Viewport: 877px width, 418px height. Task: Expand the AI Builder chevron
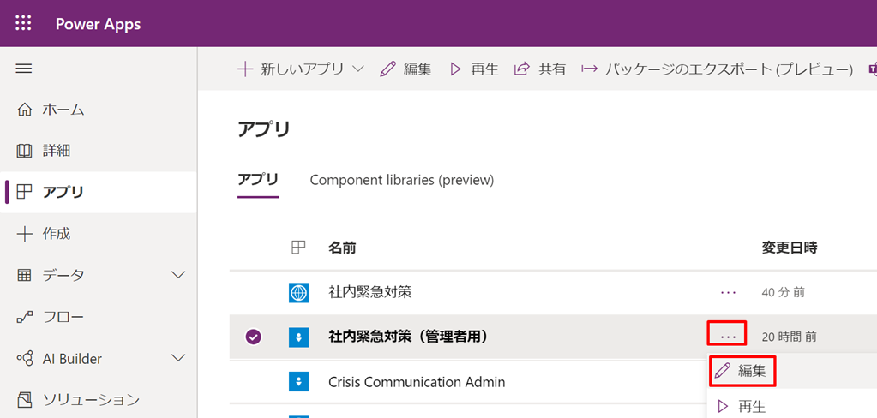point(178,358)
